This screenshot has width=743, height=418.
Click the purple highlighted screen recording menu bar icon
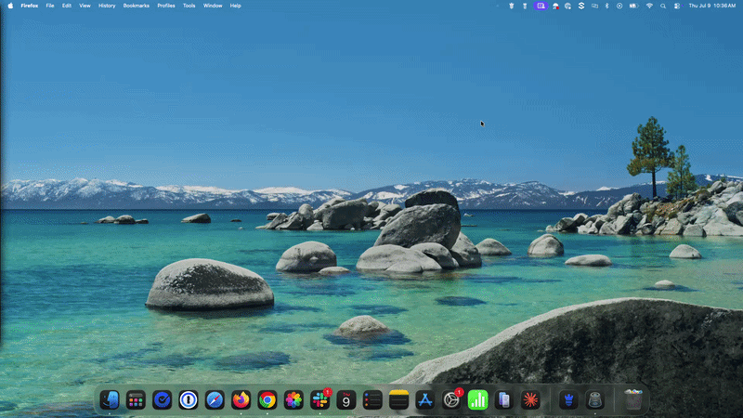[x=541, y=6]
